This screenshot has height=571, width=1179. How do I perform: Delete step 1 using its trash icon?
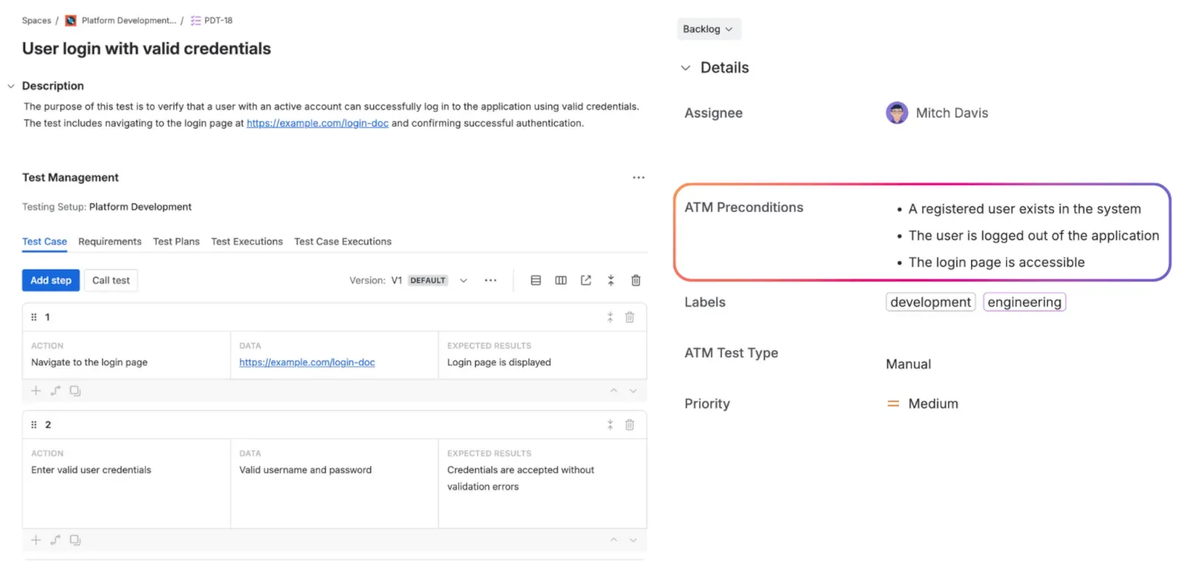629,317
